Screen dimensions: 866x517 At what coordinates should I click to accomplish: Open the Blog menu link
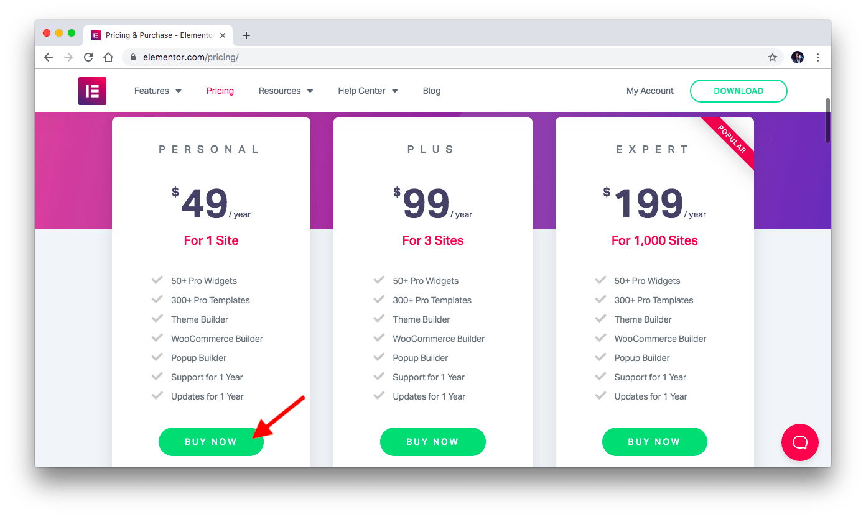pyautogui.click(x=432, y=91)
